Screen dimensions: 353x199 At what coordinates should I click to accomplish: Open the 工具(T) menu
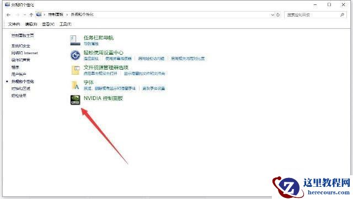click(x=65, y=24)
